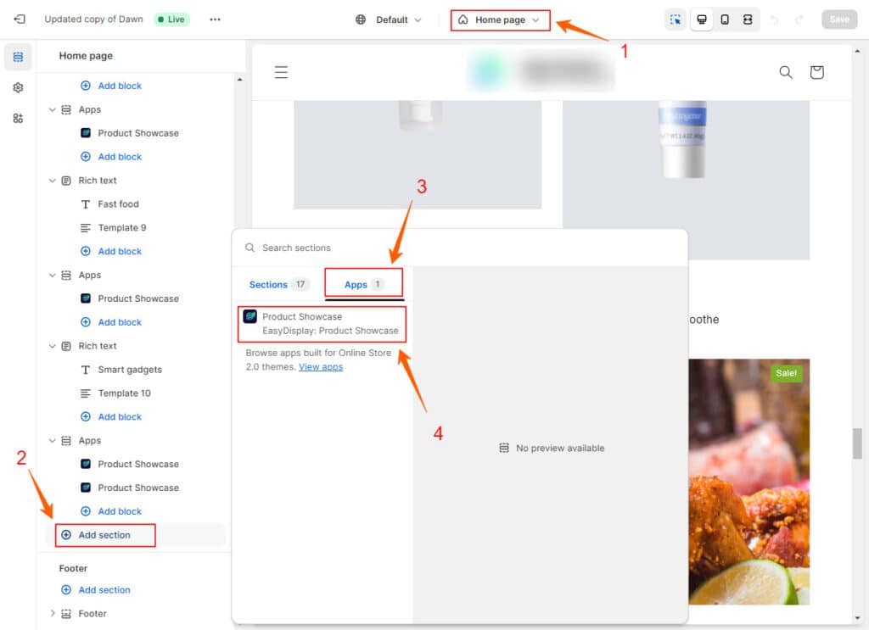Collapse the Footer group via its chevron
The width and height of the screenshot is (869, 630).
pos(53,613)
